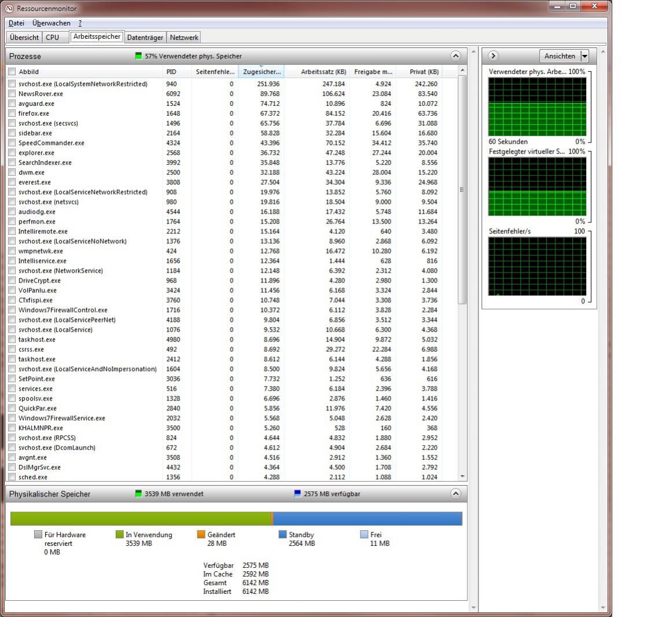666x617 pixels.
Task: Click the Festgelegter virtueller Speicher graph
Action: point(538,186)
